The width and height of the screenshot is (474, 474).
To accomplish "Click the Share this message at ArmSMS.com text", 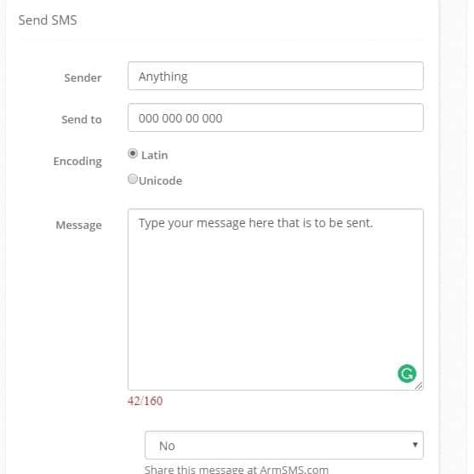I will click(237, 469).
